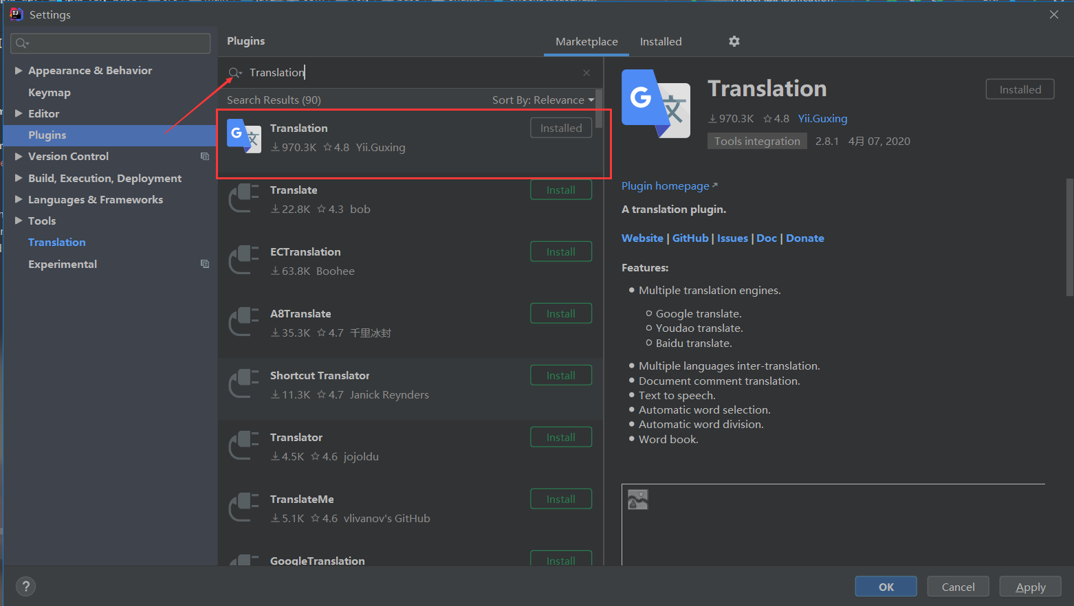
Task: Install the Translate plugin by bob
Action: (x=561, y=190)
